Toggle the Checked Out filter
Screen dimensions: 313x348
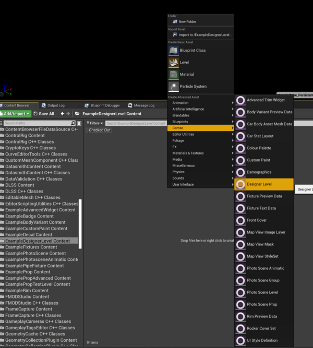(99, 130)
